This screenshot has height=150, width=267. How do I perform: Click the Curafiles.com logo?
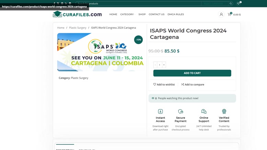coord(77,14)
